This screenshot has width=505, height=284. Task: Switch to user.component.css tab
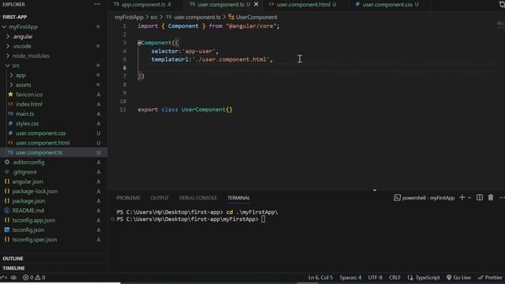pyautogui.click(x=387, y=4)
